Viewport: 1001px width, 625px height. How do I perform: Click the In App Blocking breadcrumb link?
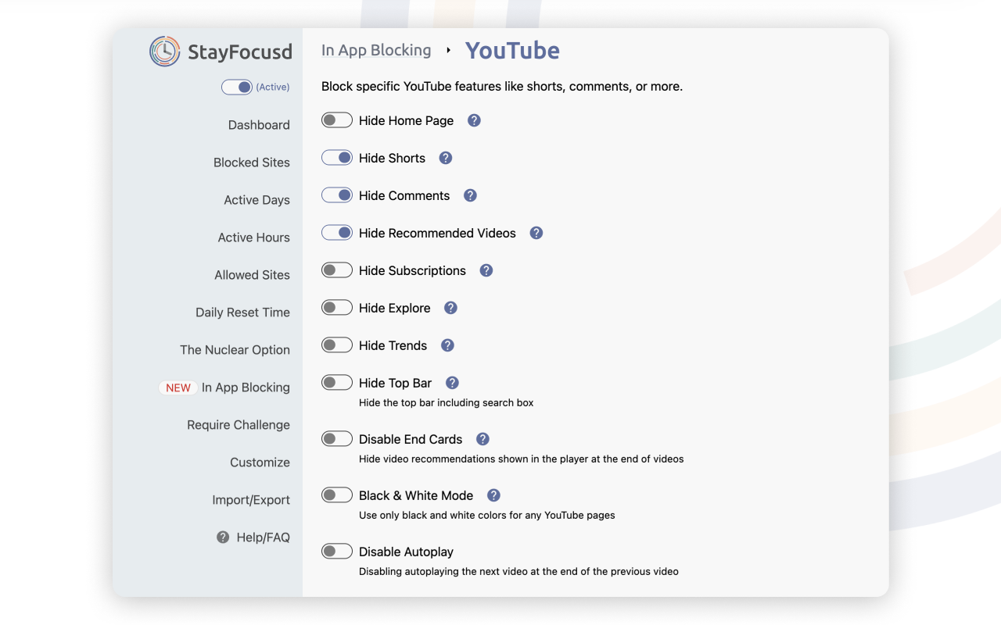(x=376, y=50)
